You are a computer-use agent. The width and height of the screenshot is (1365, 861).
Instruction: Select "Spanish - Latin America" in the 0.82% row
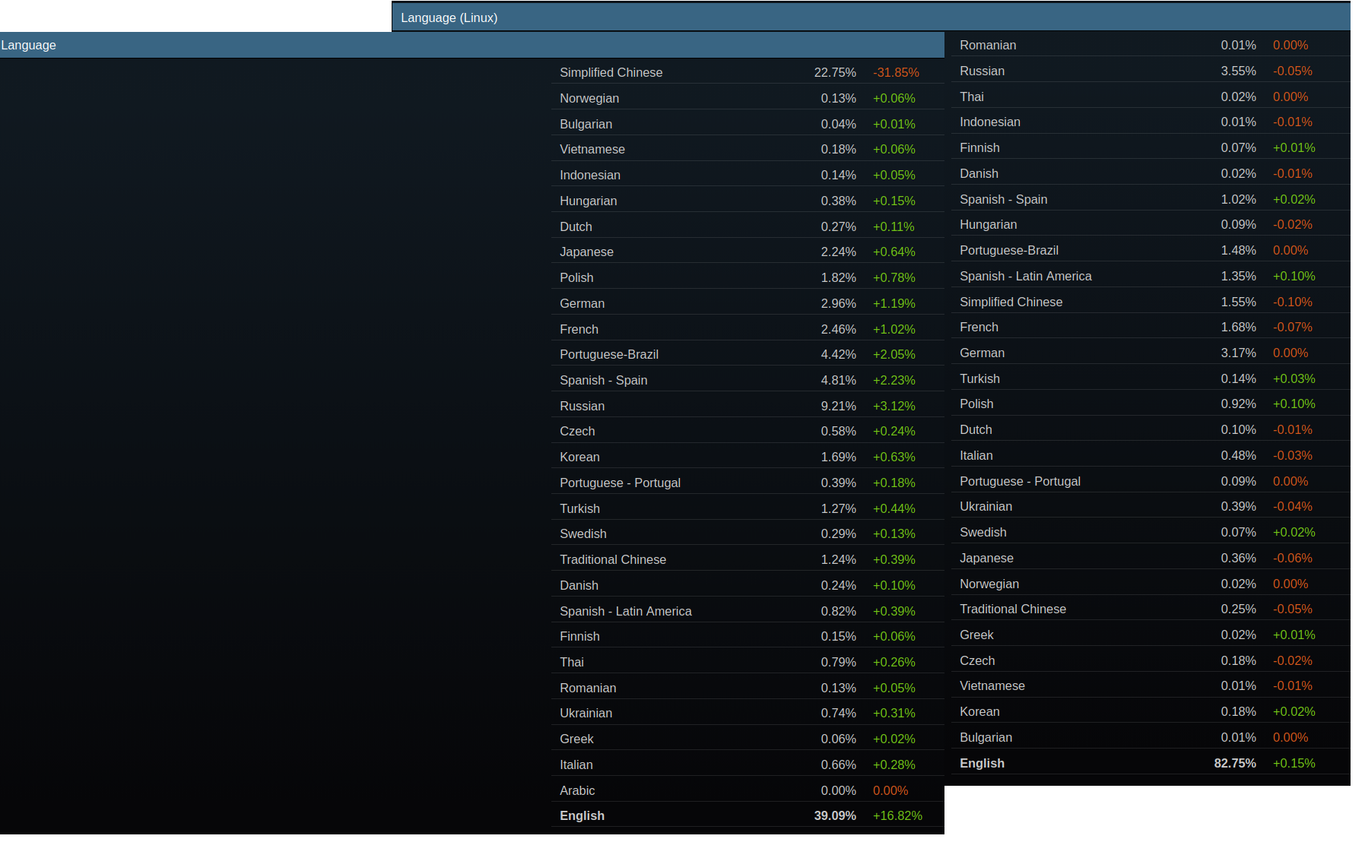tap(626, 611)
